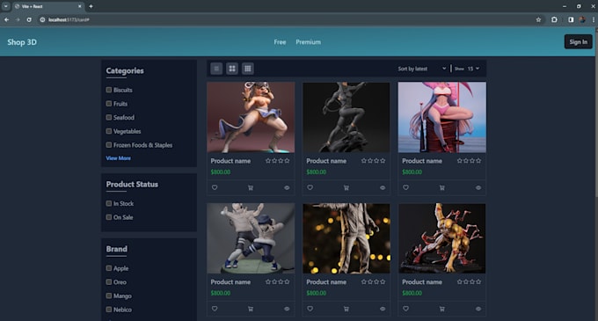This screenshot has height=321, width=598.
Task: Quick view the dark catwoman statue via eye icon
Action: click(x=383, y=187)
